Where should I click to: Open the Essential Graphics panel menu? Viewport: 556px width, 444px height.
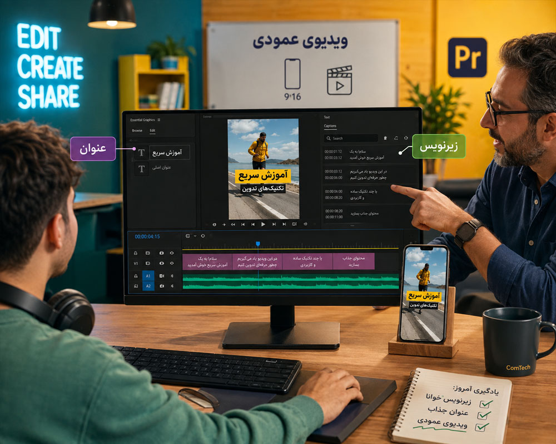coord(159,120)
